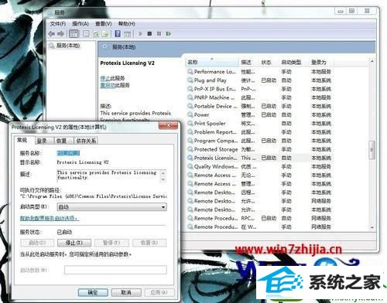Image resolution: width=387 pixels, height=303 pixels.
Task: Select the Portable Device service row
Action: coord(259,106)
